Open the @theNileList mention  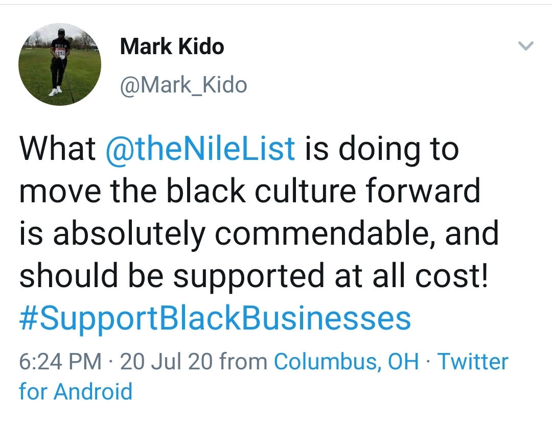[200, 149]
